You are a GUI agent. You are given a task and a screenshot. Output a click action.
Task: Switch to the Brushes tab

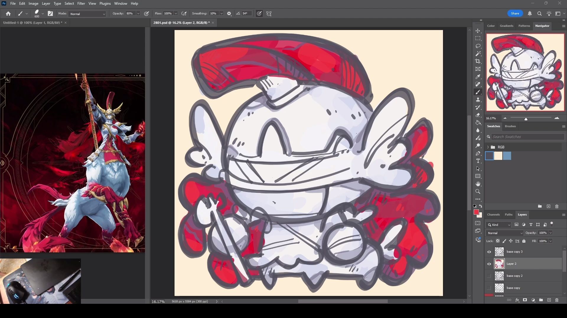pos(510,126)
